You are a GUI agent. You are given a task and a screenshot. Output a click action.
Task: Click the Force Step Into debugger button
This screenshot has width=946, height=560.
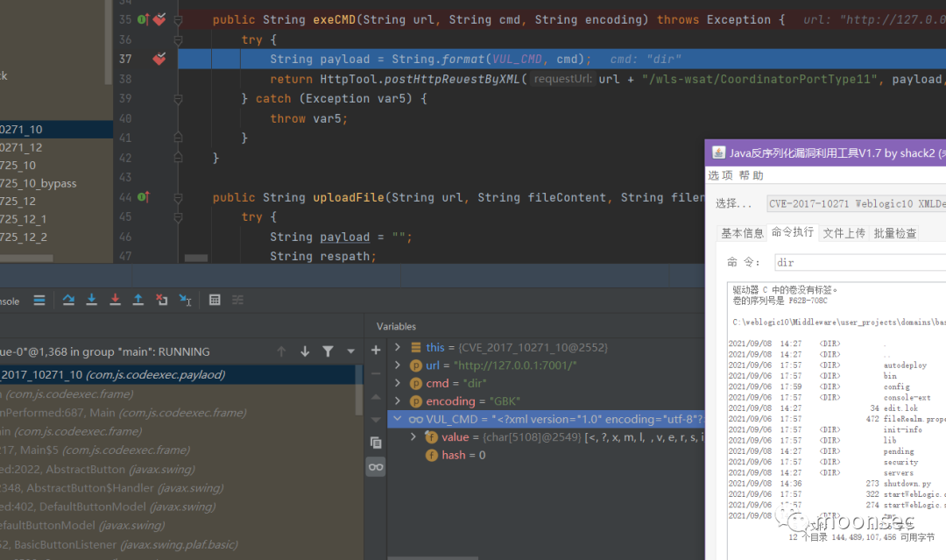tap(115, 300)
